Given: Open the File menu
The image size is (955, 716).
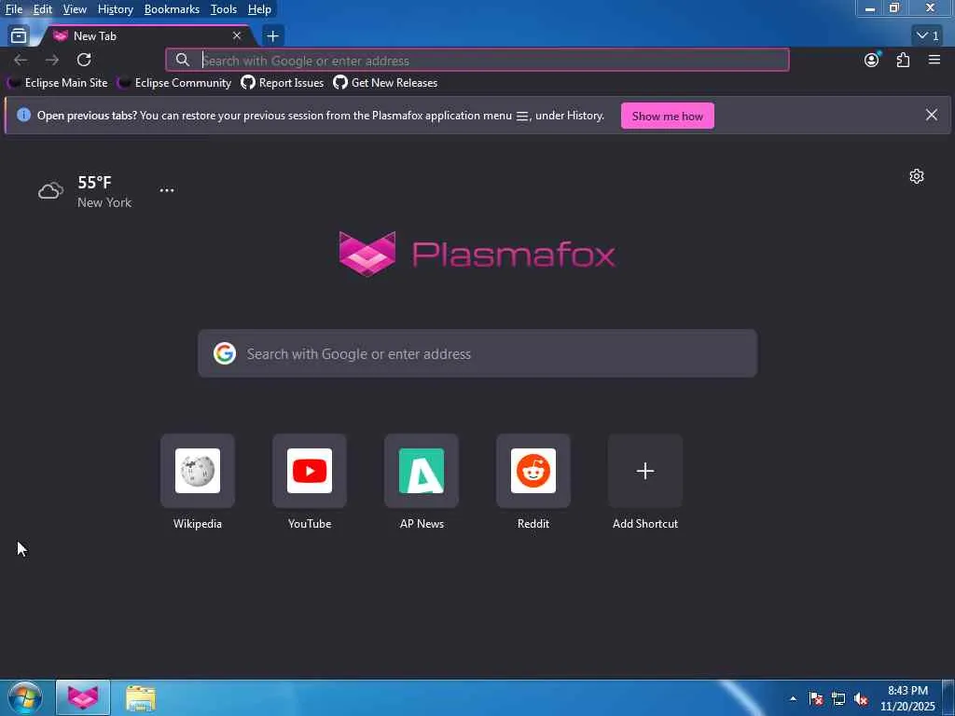Looking at the screenshot, I should [13, 9].
